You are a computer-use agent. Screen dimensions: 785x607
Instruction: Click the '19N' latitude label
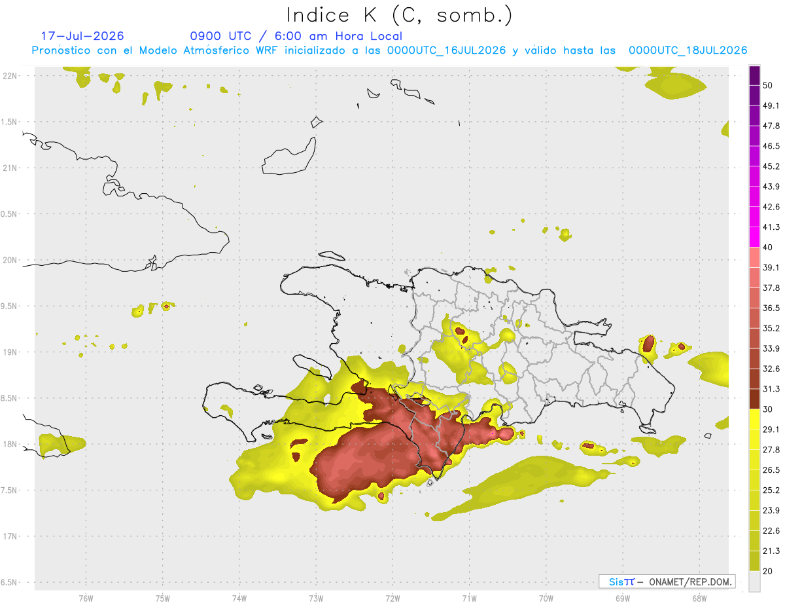pos(10,352)
